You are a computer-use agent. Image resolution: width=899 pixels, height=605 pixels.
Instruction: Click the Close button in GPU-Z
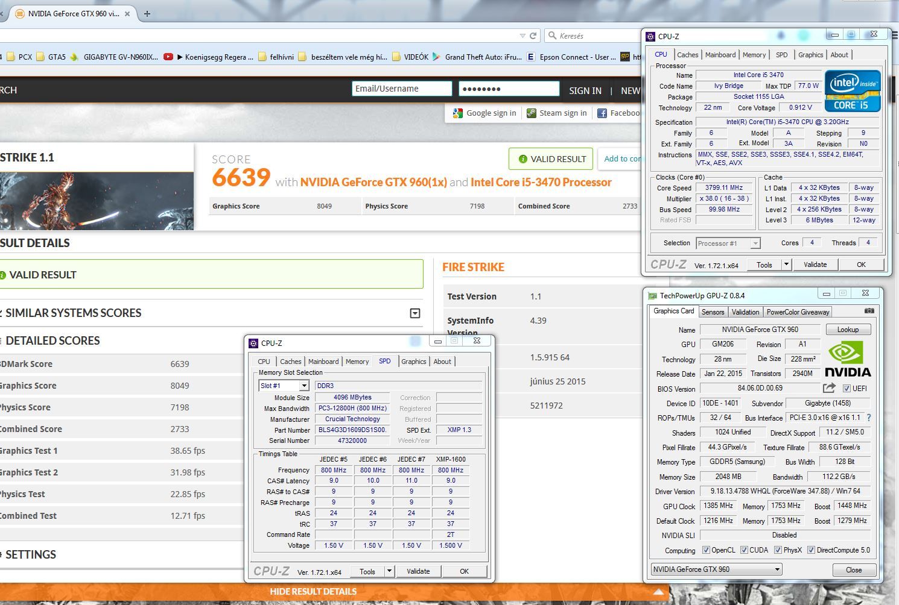[x=854, y=570]
